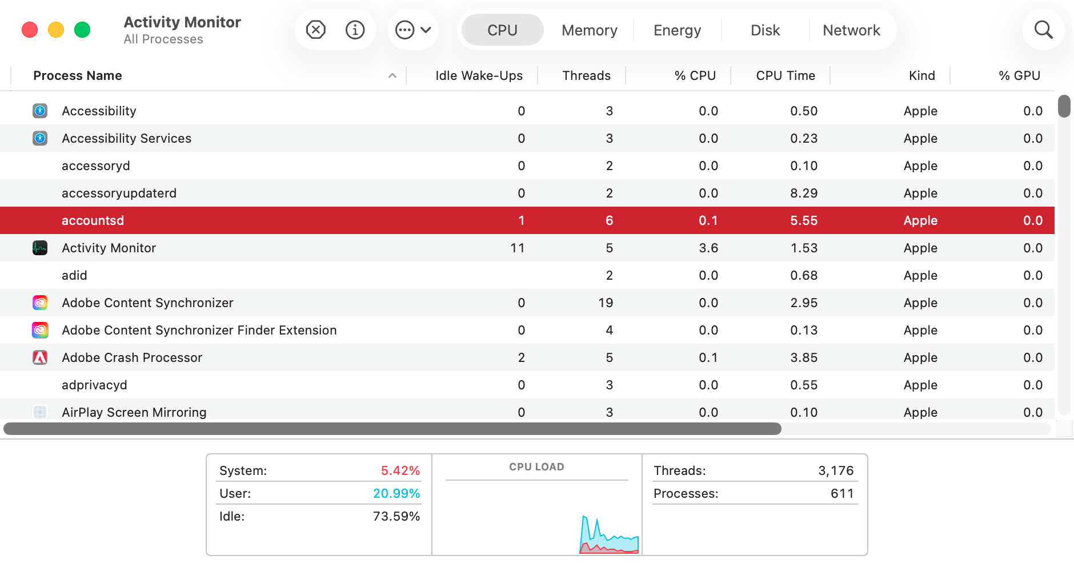Switch to the Memory tab
Viewport: 1074px width, 572px height.
(589, 30)
